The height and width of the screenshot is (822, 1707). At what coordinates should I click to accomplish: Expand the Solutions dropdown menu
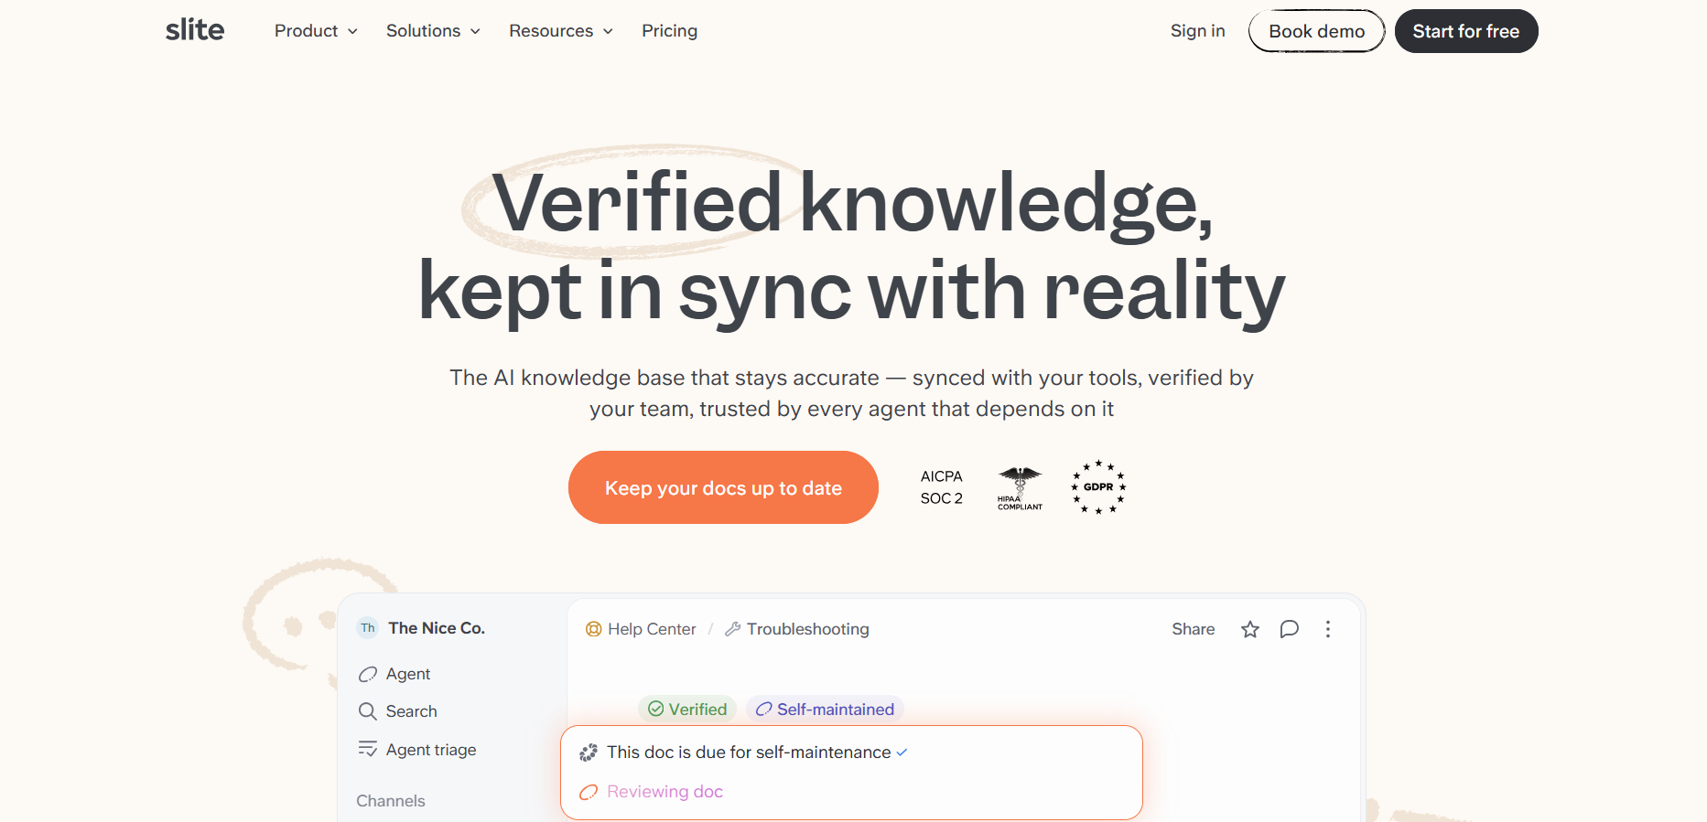[433, 31]
